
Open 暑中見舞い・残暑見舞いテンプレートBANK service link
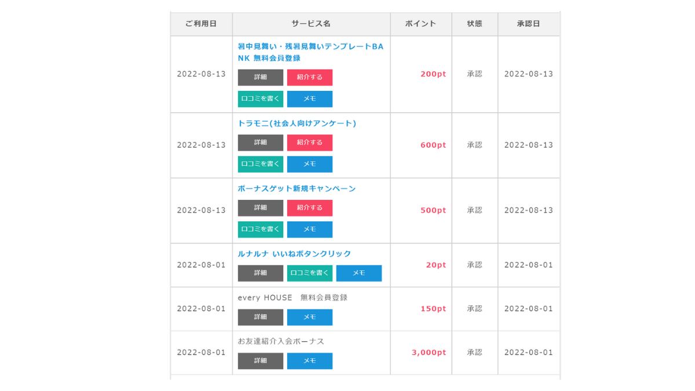click(310, 52)
